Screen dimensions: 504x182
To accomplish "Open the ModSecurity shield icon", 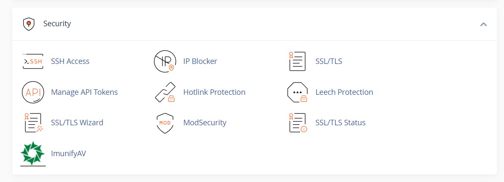I will pyautogui.click(x=165, y=123).
